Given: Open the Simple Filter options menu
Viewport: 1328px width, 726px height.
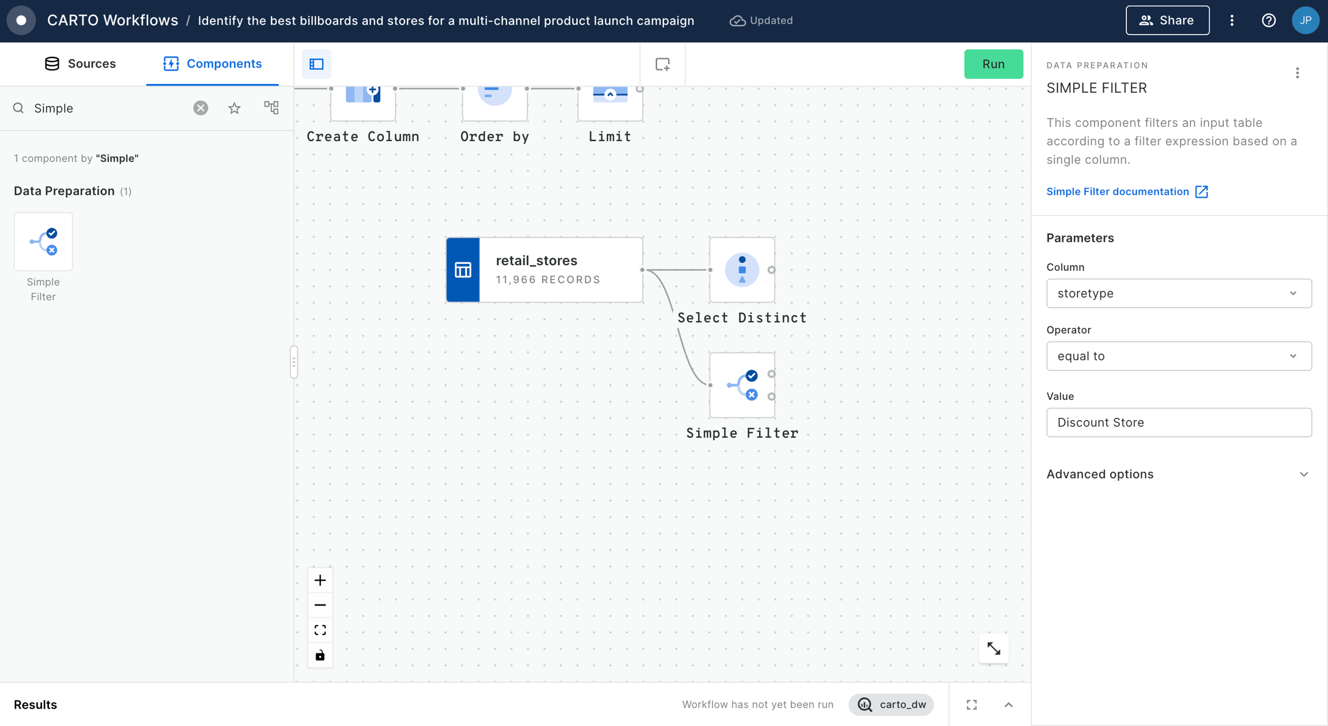Looking at the screenshot, I should tap(1297, 73).
